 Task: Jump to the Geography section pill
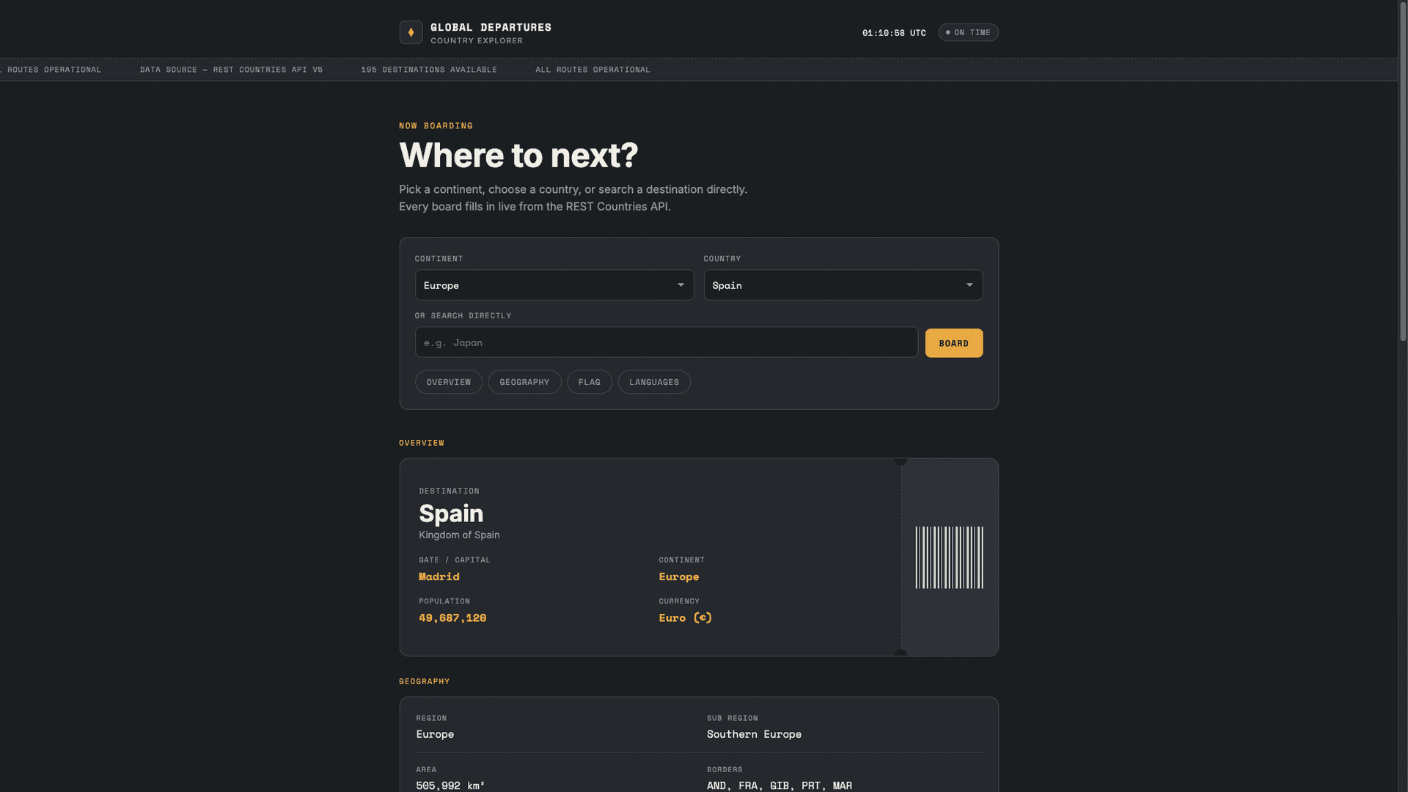(x=524, y=382)
